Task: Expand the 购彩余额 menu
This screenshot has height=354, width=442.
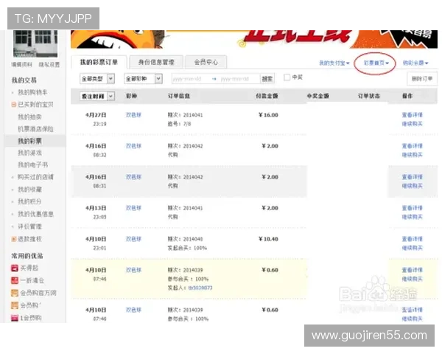Action: tap(415, 63)
